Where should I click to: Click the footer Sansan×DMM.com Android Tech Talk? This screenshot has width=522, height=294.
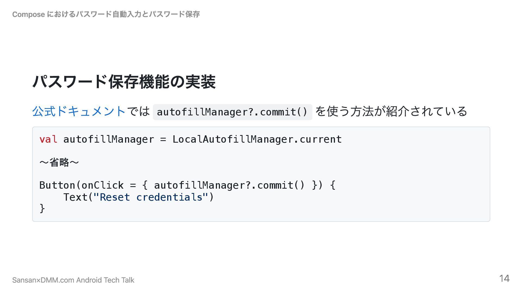pos(73,280)
